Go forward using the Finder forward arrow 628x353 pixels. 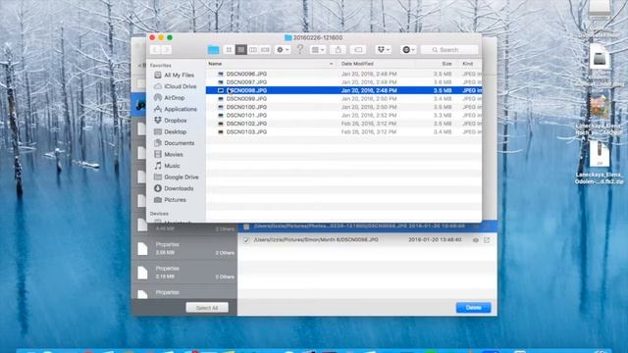tap(166, 50)
